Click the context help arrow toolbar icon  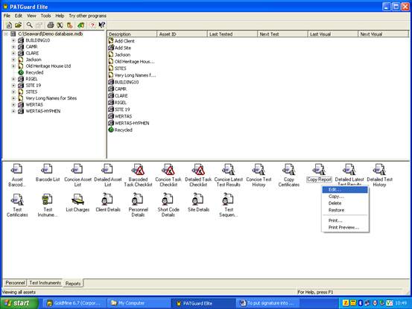pyautogui.click(x=101, y=25)
